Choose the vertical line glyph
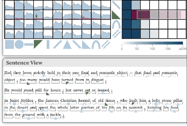 click(x=48, y=44)
